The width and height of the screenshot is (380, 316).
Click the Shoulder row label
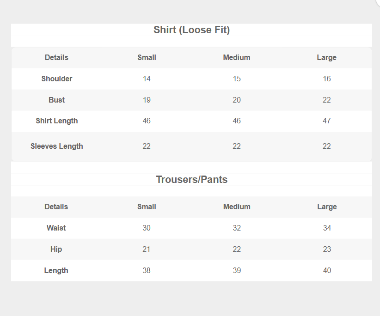tap(57, 79)
